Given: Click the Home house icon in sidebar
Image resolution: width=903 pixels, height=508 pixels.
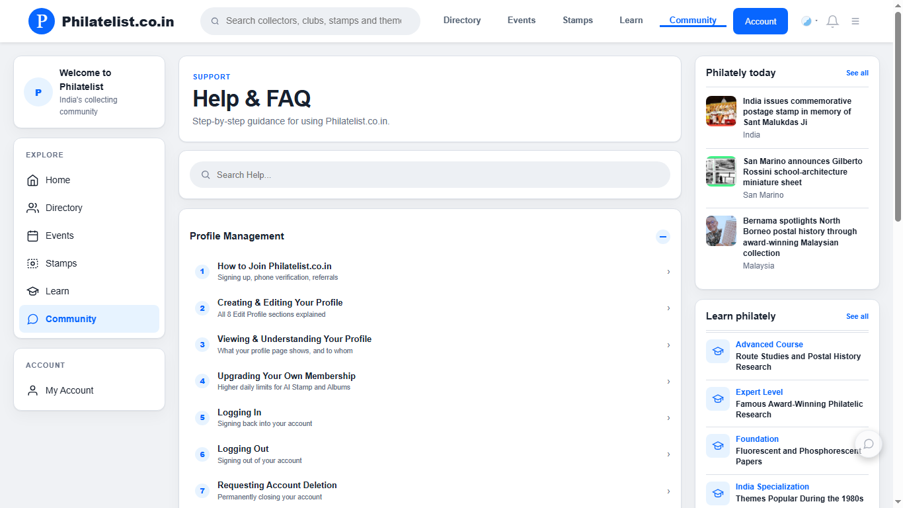Looking at the screenshot, I should (32, 180).
